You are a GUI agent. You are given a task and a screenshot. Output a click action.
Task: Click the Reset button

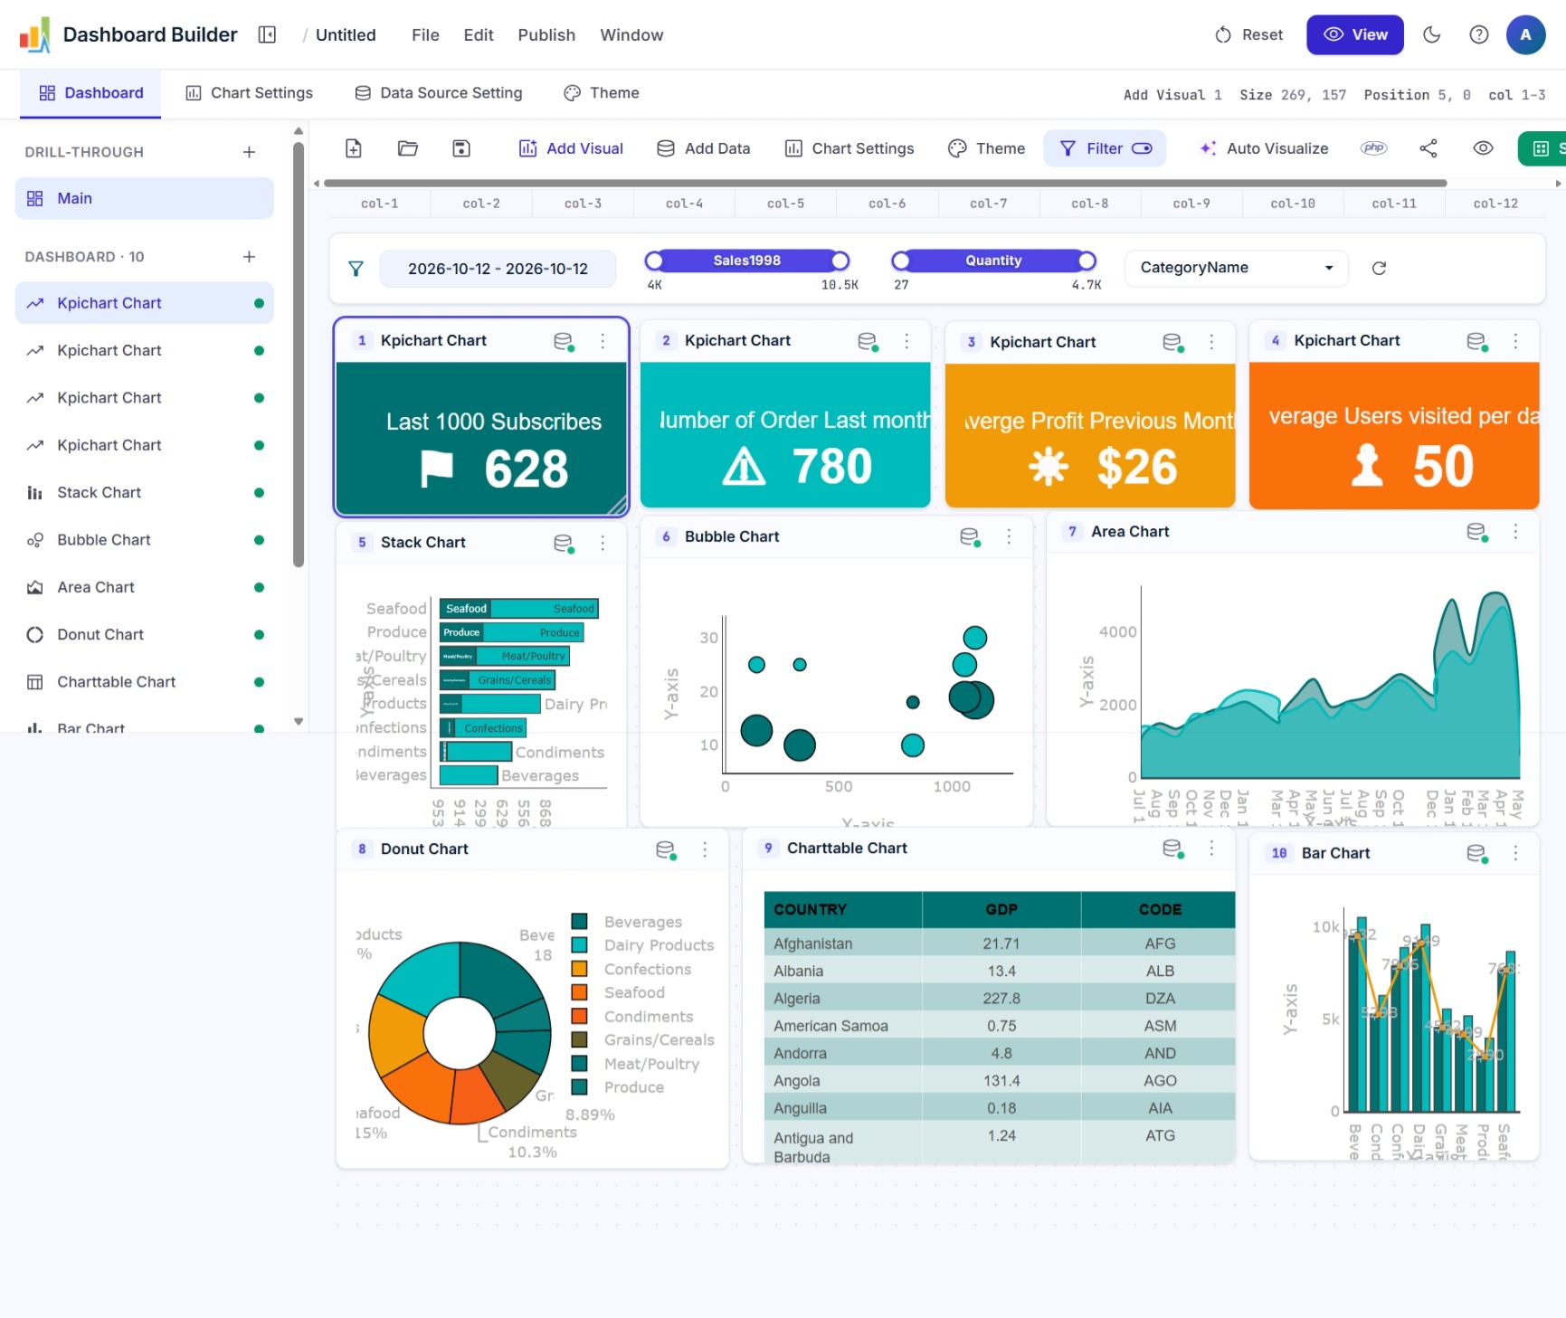[1249, 34]
